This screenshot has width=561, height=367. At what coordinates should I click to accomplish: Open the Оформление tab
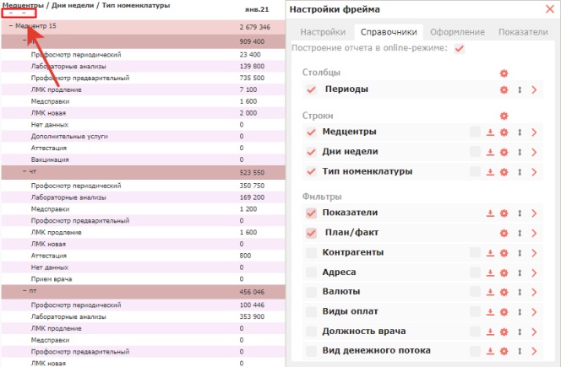tap(457, 32)
